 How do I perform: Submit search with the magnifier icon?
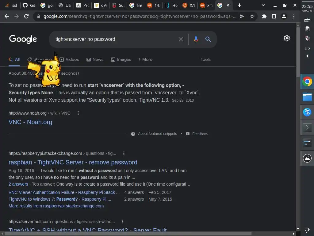click(208, 39)
